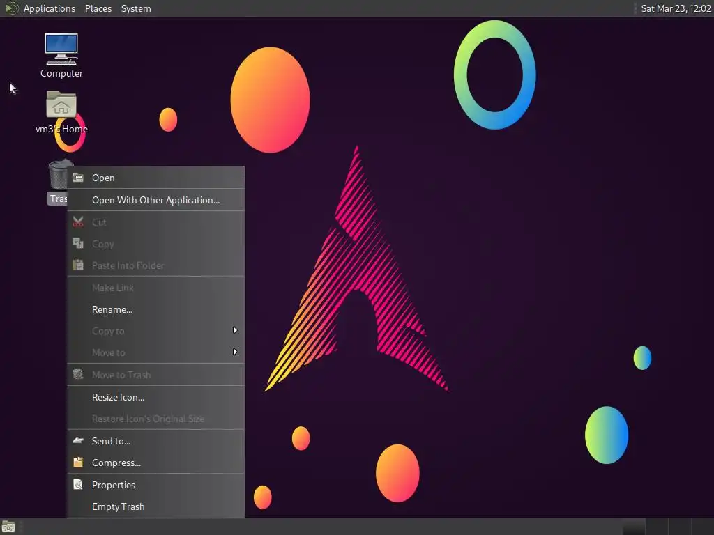Viewport: 714px width, 535px height.
Task: Click the Paste Into Folder label
Action: 128,265
